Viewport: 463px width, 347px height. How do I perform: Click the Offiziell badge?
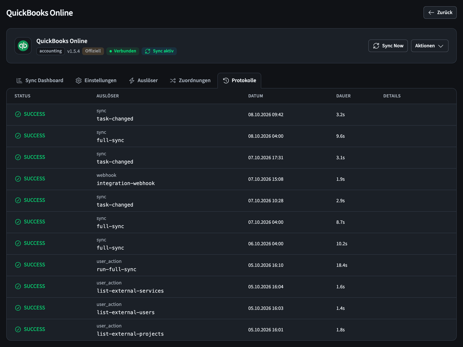93,51
